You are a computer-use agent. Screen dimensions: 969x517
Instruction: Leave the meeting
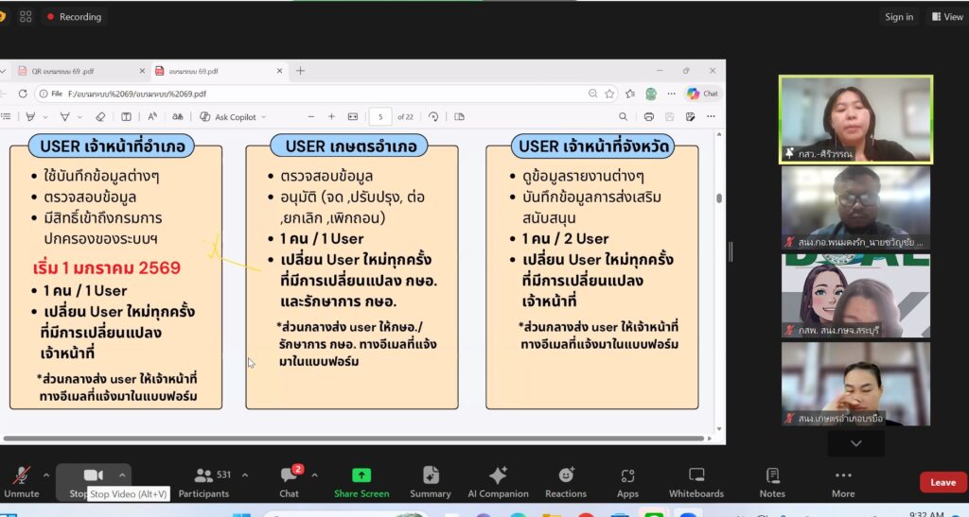[943, 482]
